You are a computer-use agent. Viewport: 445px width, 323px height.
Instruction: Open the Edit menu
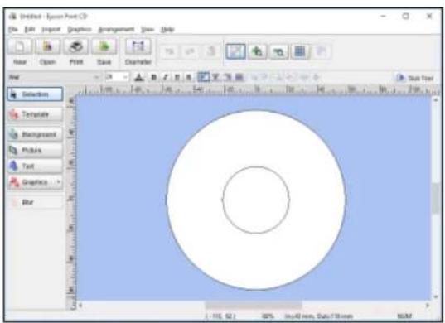tap(30, 29)
